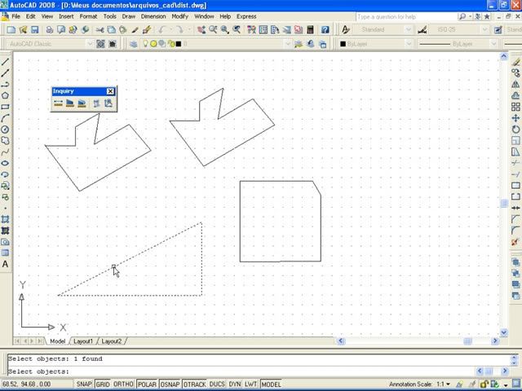
Task: Select the Array tool in Modify toolbar
Action: click(515, 107)
